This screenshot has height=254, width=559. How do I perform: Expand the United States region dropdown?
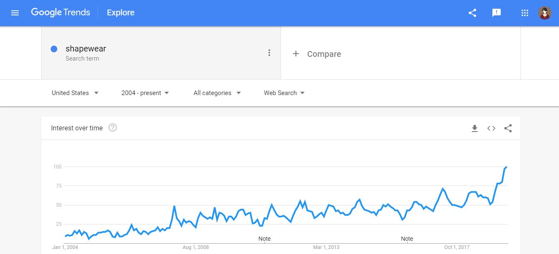75,93
